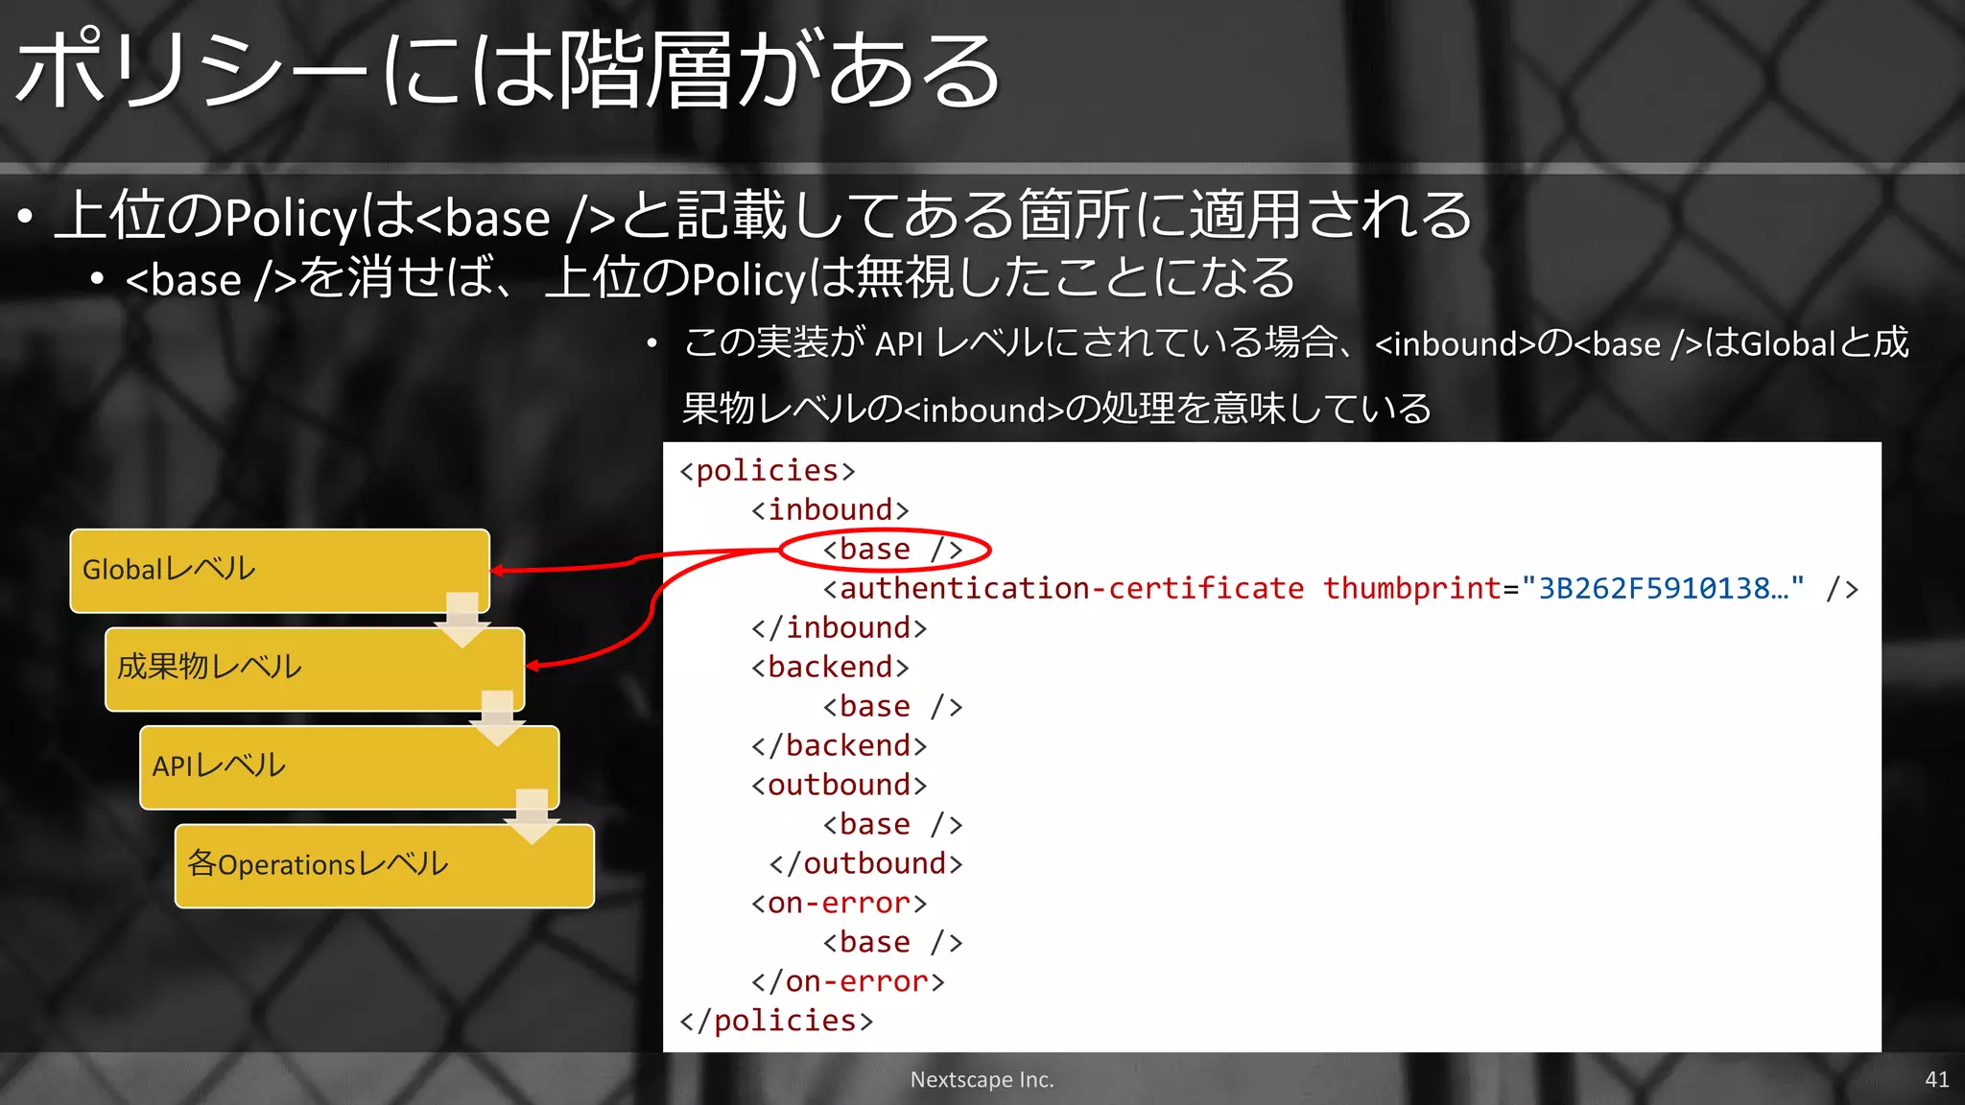This screenshot has width=1965, height=1105.
Task: Click the note line starting この実装が API レベル
Action: [x=1296, y=342]
